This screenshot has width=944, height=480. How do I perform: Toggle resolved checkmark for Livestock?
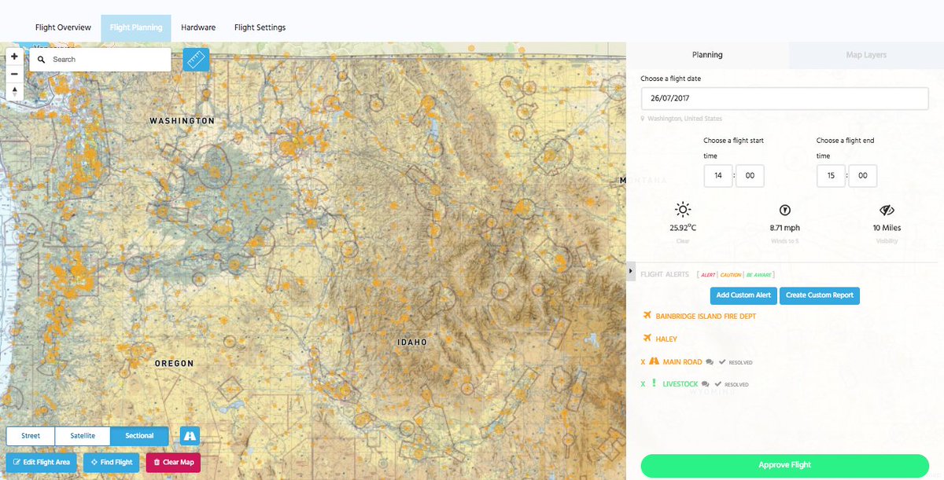(x=717, y=384)
